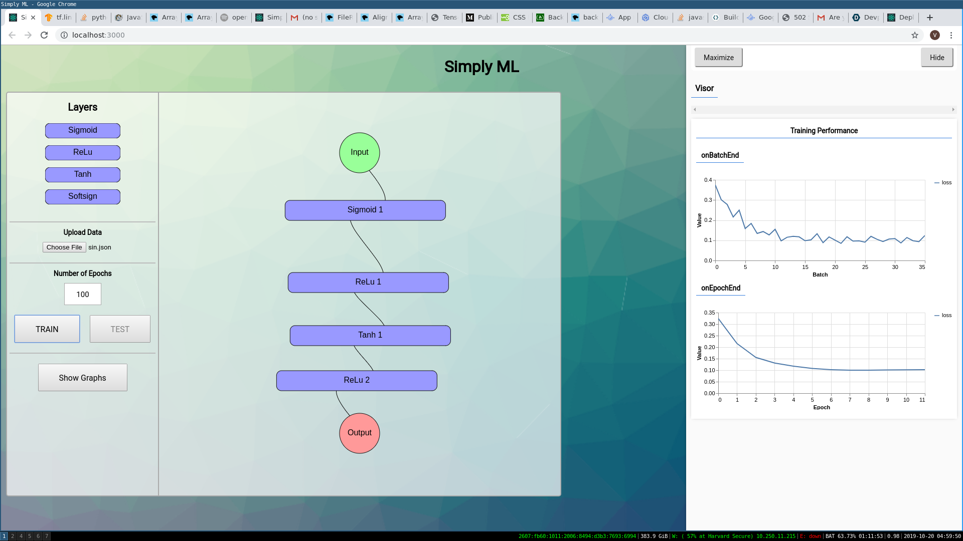963x541 pixels.
Task: Open the Chrome three-dot menu
Action: click(951, 35)
